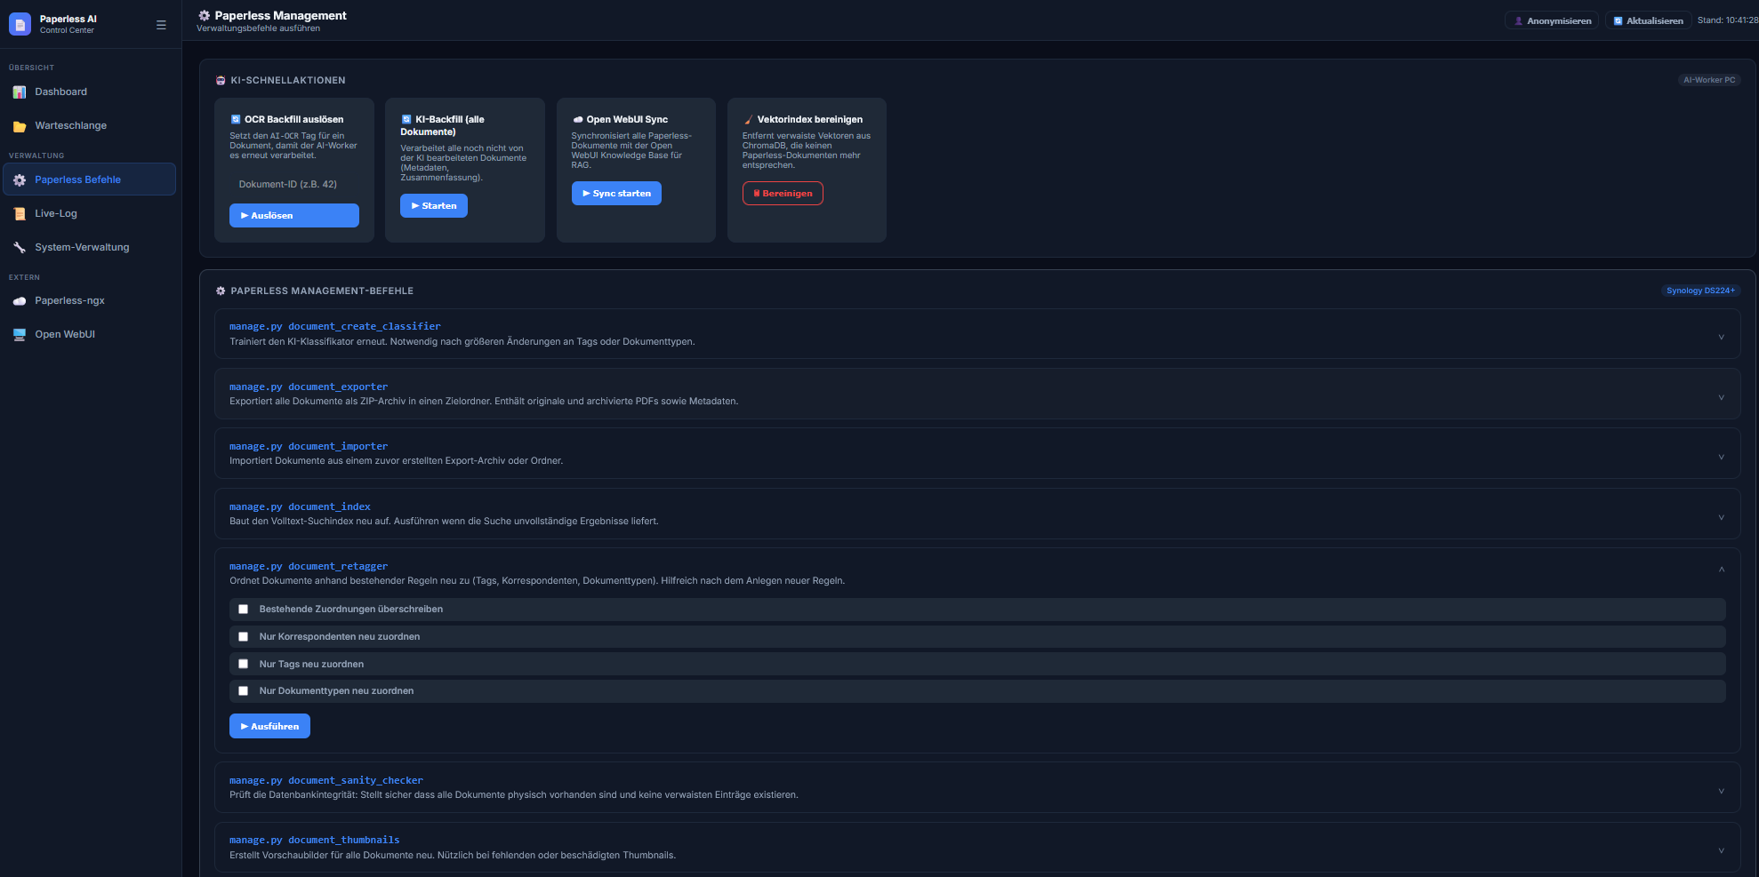Click the Paperless-ngx cloud icon

(x=20, y=301)
